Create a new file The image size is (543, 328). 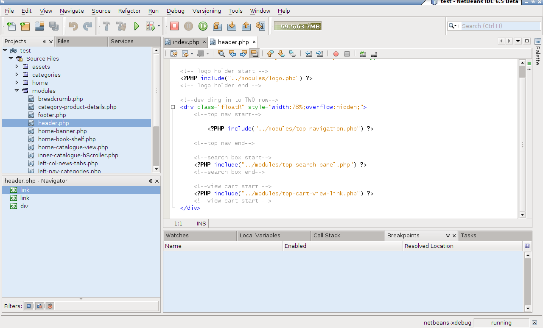[x=11, y=26]
